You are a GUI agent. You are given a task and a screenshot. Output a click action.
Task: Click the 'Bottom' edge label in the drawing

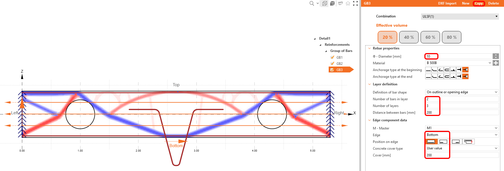(176, 145)
